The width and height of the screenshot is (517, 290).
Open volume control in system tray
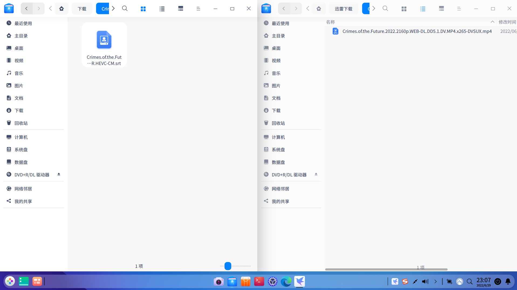[425, 282]
